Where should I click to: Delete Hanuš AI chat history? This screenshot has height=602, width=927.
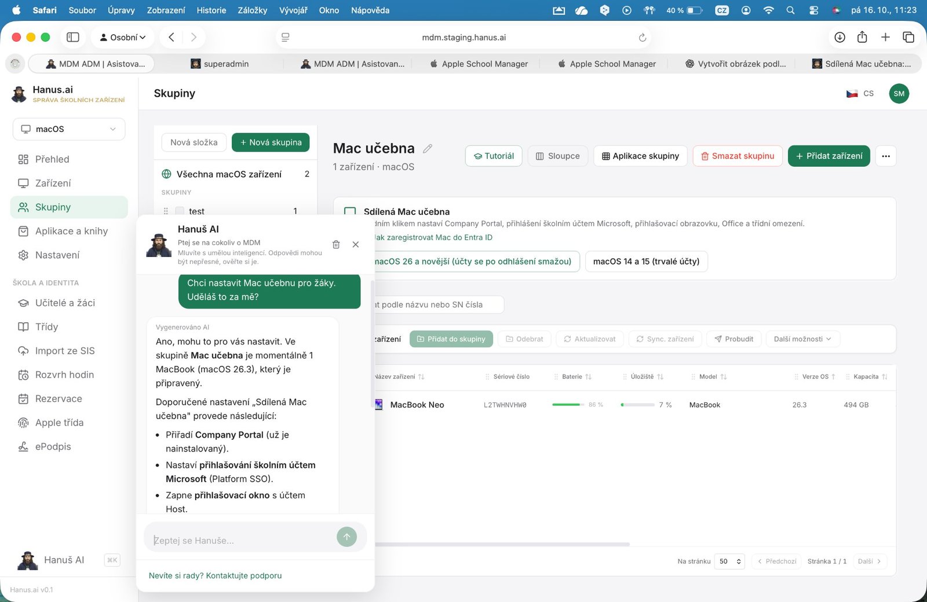(x=336, y=244)
